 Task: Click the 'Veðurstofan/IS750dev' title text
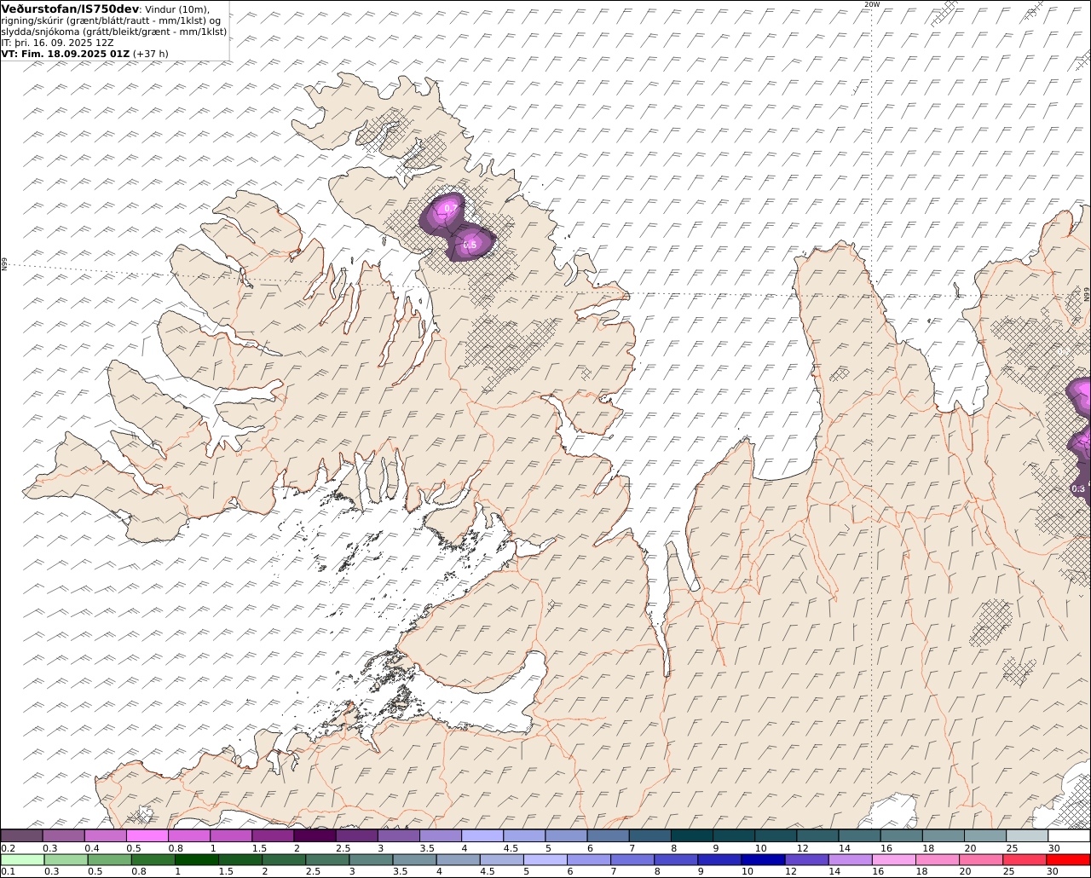71,9
